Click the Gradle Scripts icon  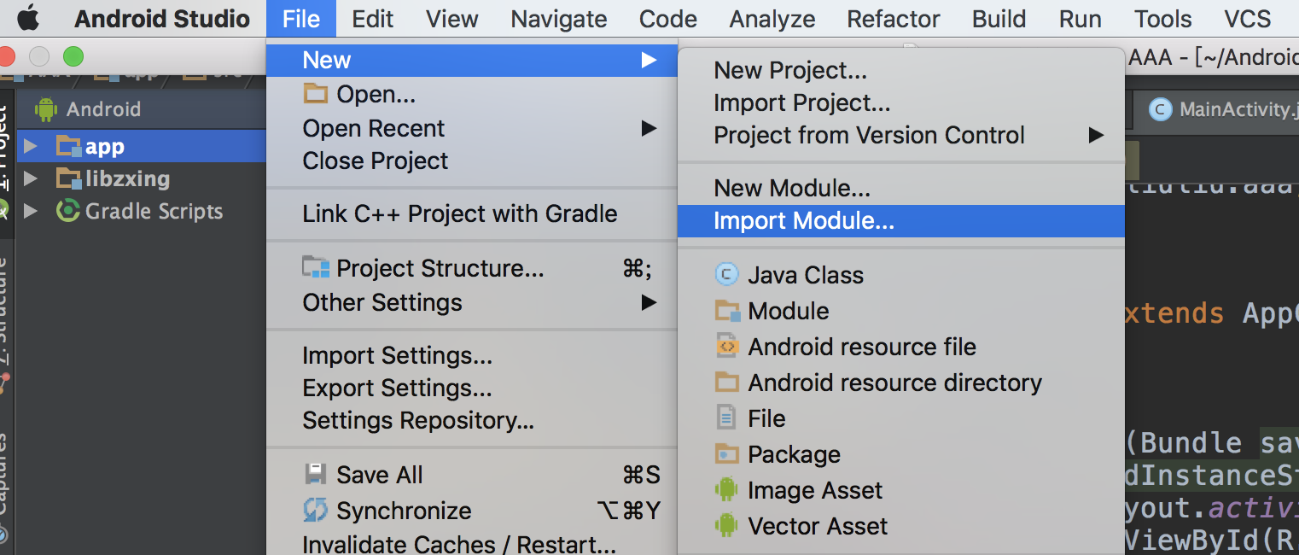tap(68, 210)
